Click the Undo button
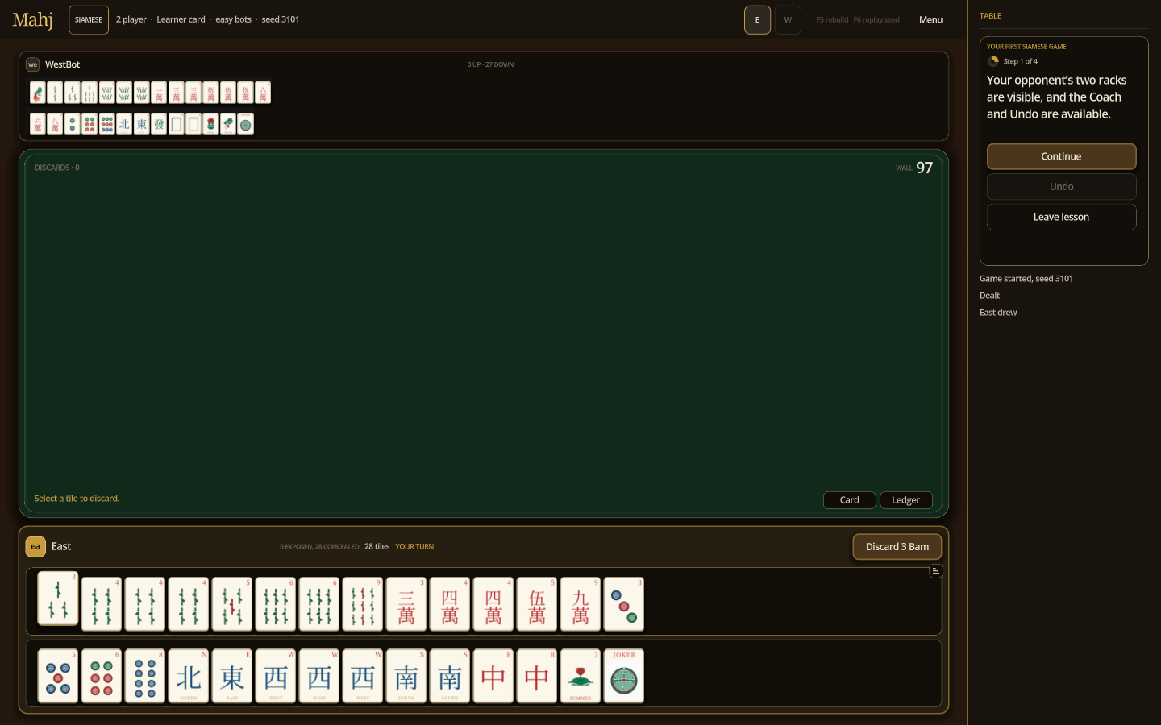This screenshot has height=725, width=1161. click(1061, 187)
